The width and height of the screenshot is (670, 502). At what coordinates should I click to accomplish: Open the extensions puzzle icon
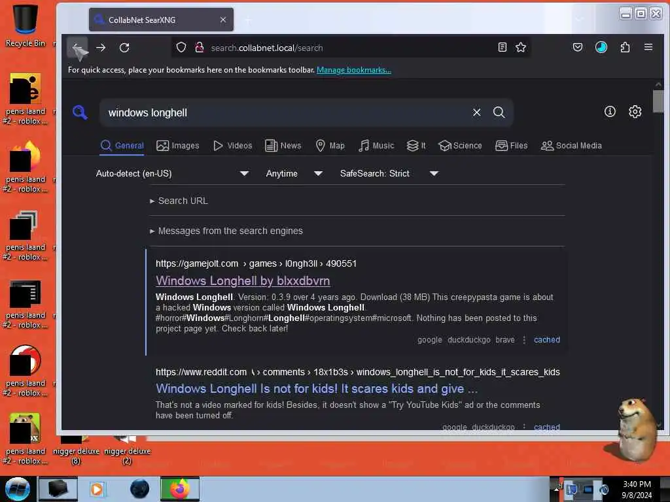625,47
